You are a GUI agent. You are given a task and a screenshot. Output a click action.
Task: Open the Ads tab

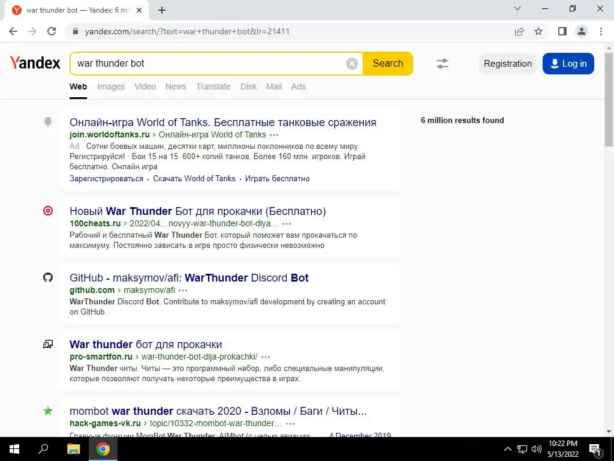(x=299, y=86)
